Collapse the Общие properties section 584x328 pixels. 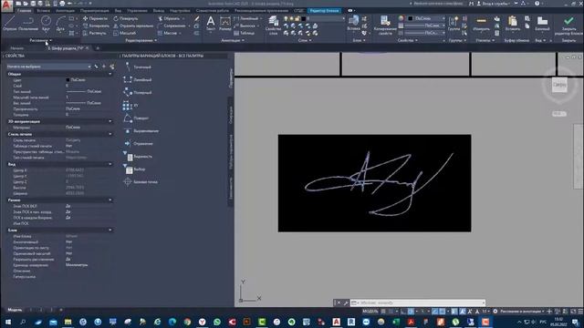(x=109, y=74)
